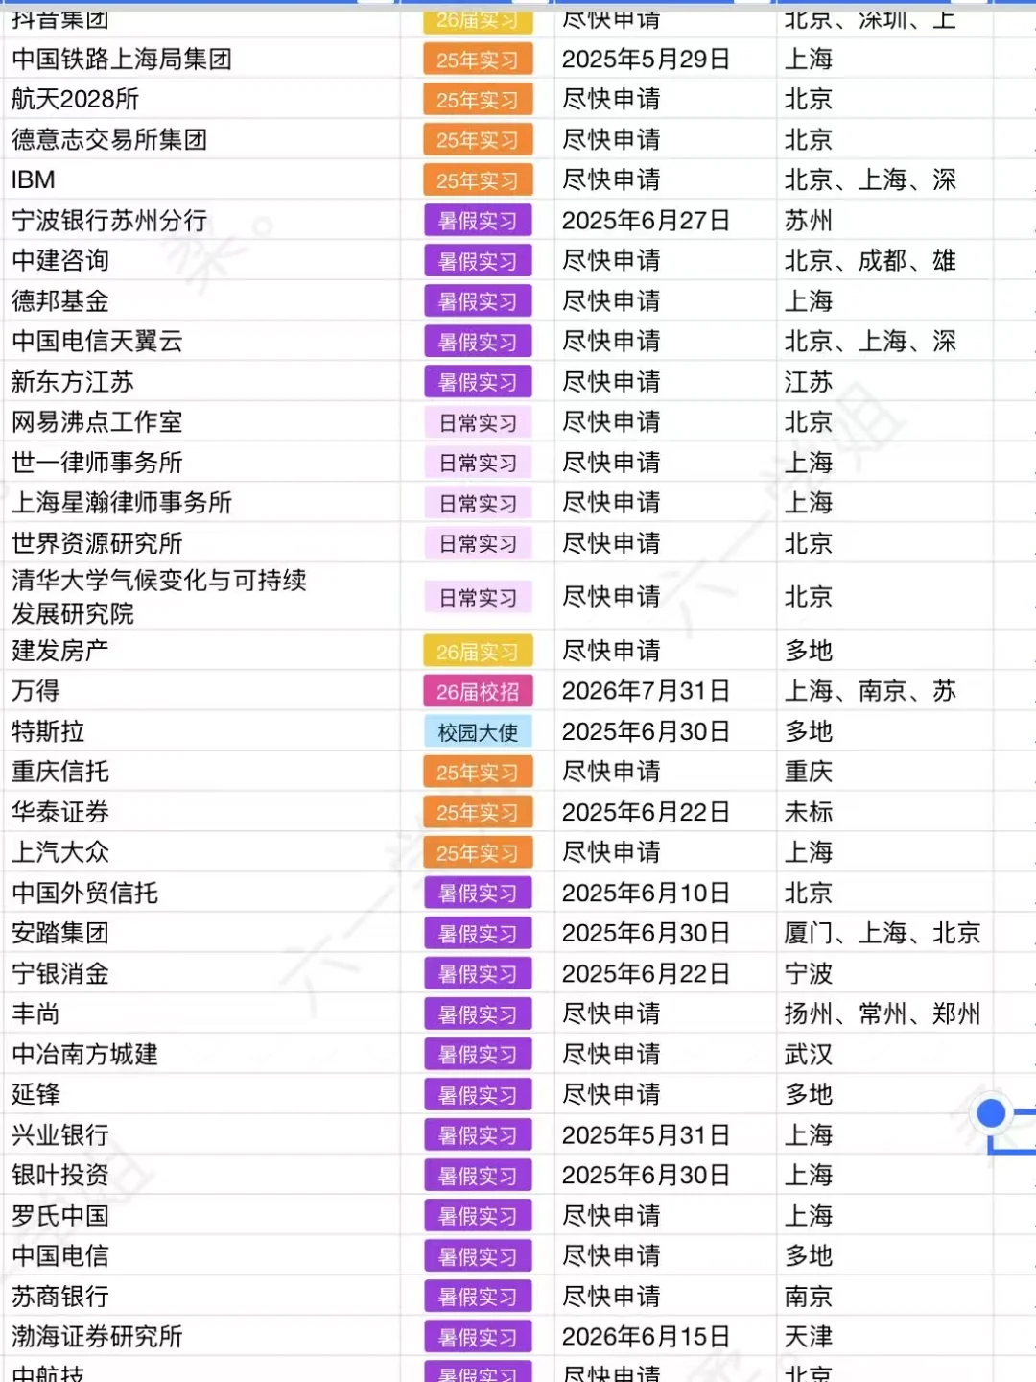Select the 世界资源研究所 cell
The width and height of the screenshot is (1036, 1382).
click(201, 543)
